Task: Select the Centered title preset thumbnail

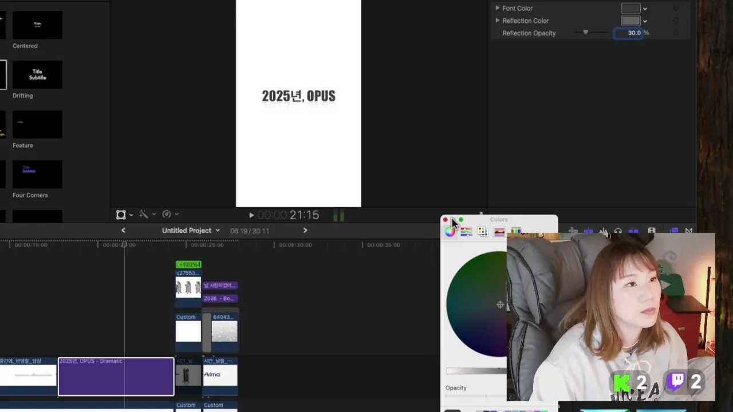Action: click(x=37, y=25)
